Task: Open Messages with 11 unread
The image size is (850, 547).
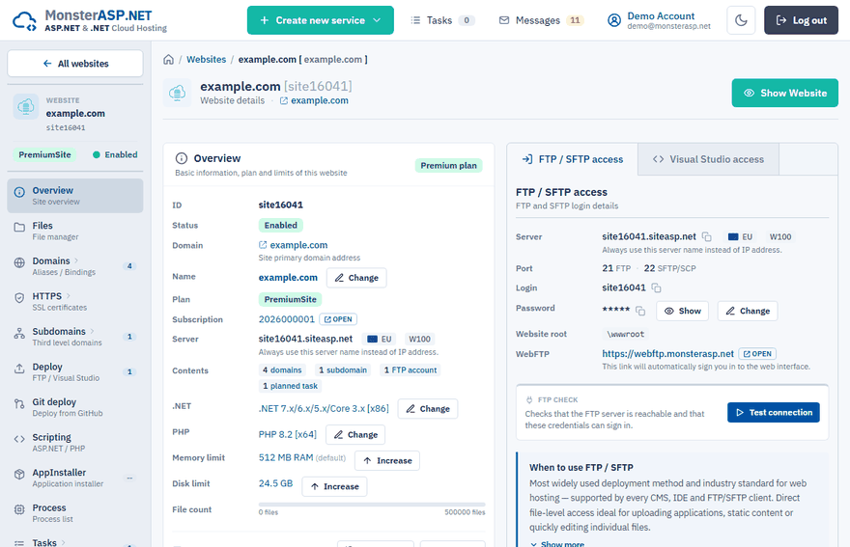Action: [x=541, y=20]
